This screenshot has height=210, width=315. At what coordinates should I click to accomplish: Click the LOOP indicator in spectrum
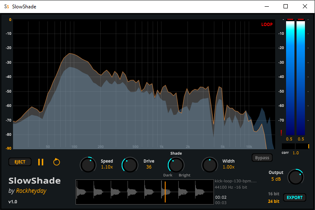267,24
